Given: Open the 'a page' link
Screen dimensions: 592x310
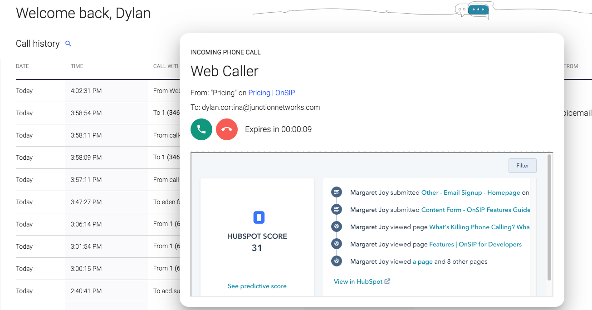Looking at the screenshot, I should point(422,261).
